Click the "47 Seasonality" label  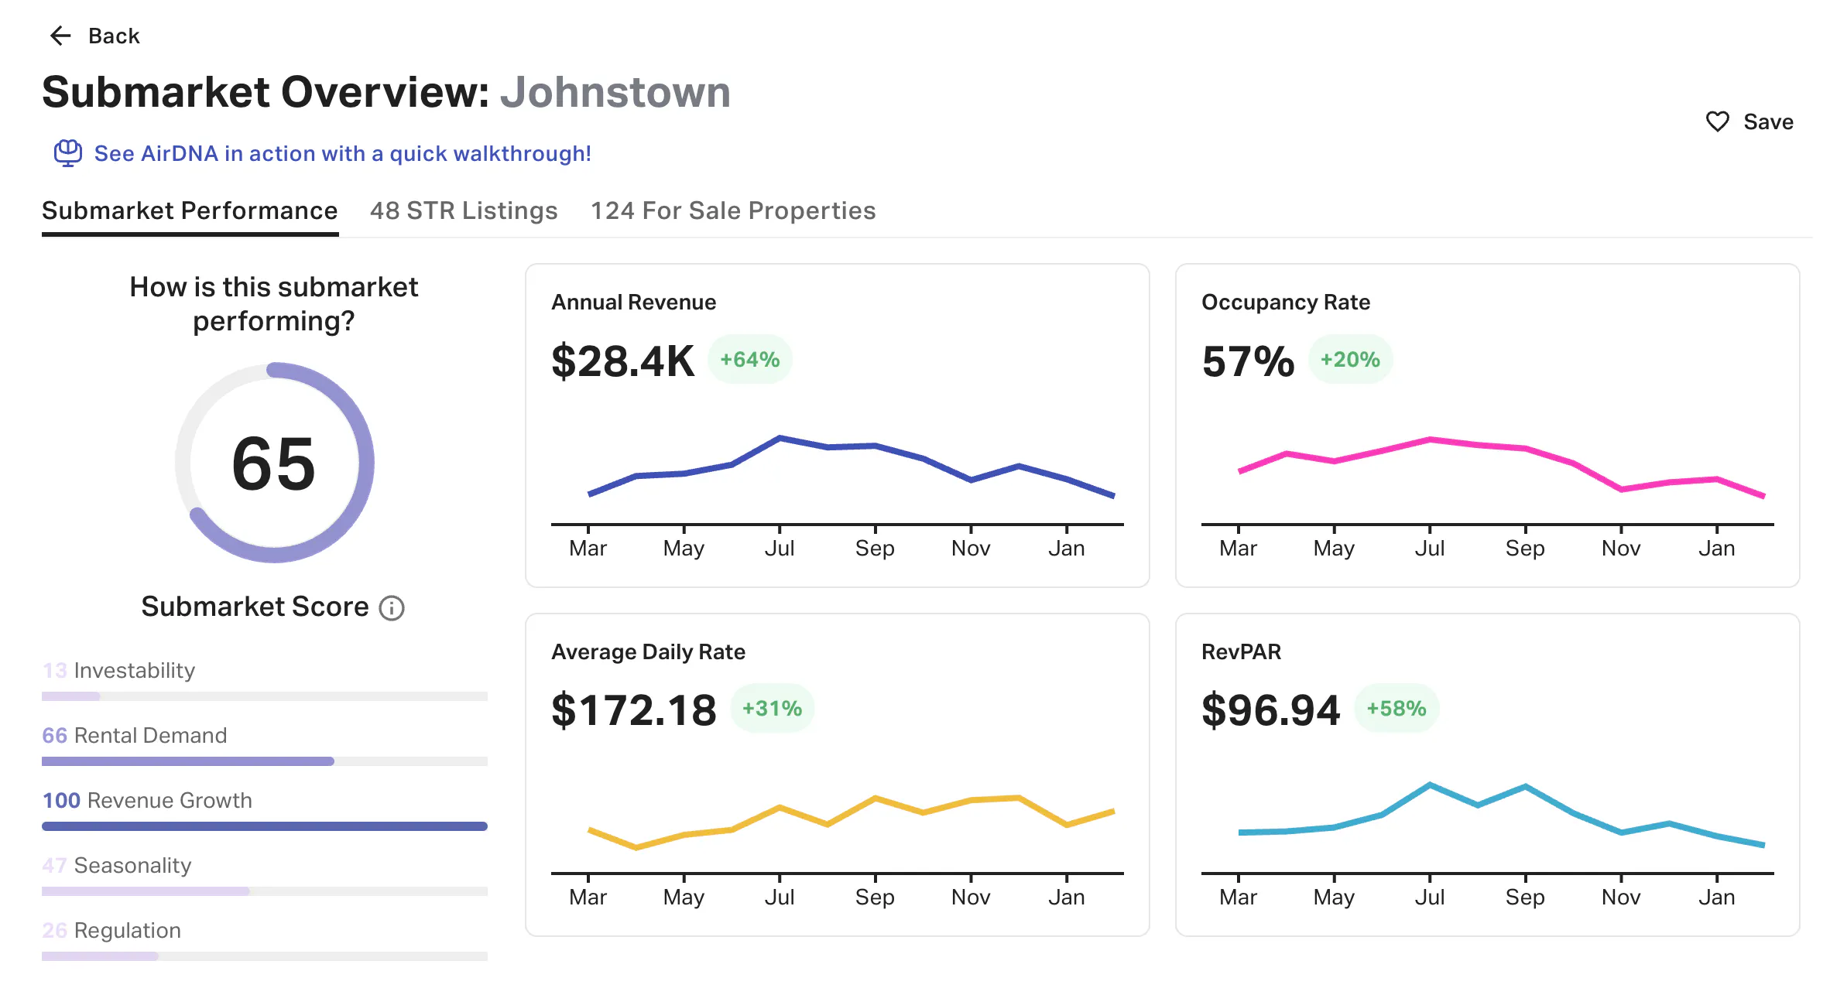117,866
